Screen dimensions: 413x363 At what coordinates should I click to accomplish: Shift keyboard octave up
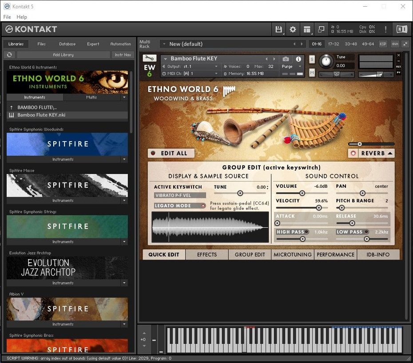click(144, 333)
